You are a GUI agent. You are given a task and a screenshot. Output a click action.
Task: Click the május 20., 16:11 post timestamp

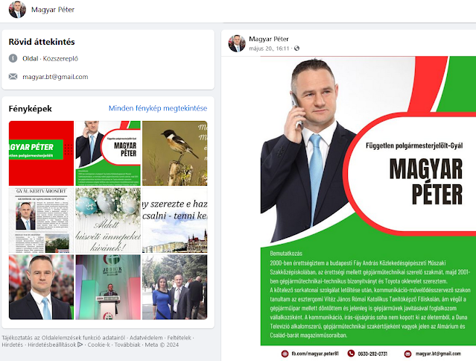click(269, 48)
